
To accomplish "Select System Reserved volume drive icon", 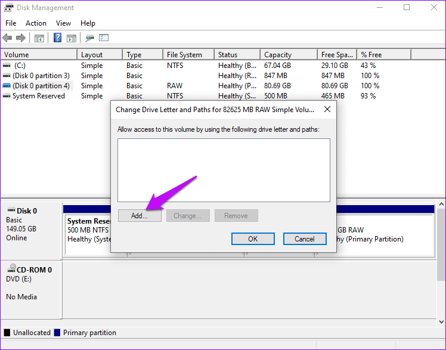I will (7, 96).
